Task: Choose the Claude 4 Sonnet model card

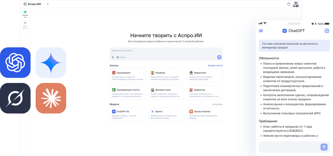Action: pyautogui.click(x=205, y=114)
